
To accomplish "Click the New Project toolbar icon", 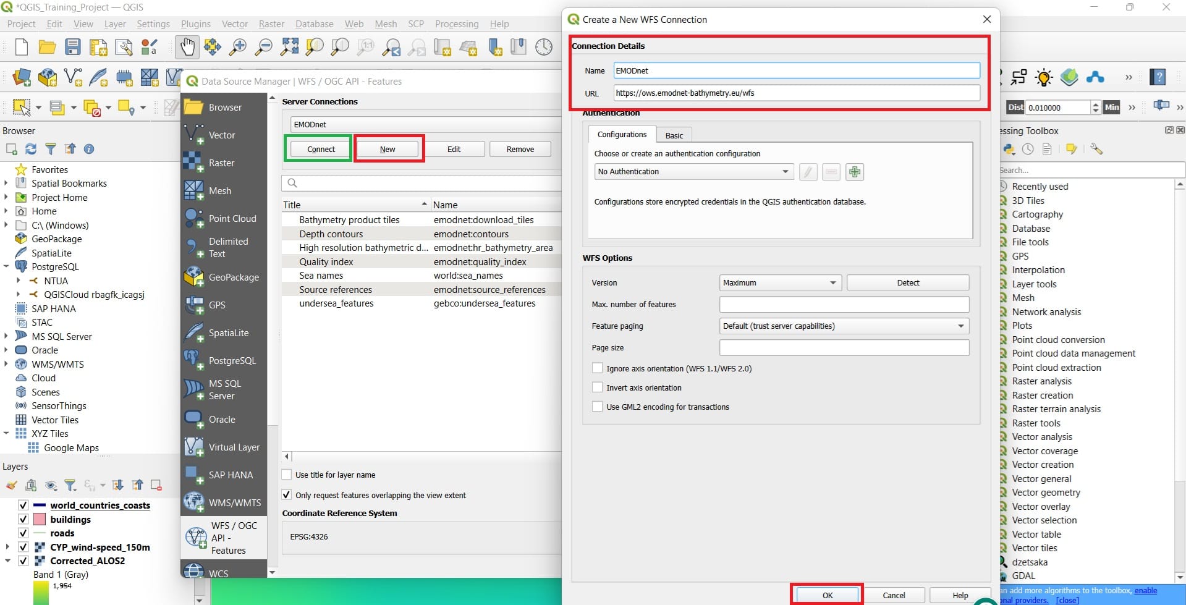I will pyautogui.click(x=22, y=47).
